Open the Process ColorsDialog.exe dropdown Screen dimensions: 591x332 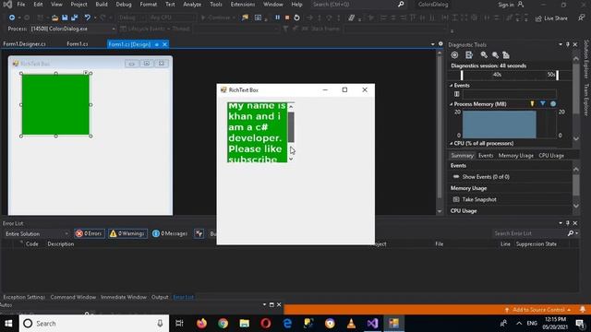73,29
